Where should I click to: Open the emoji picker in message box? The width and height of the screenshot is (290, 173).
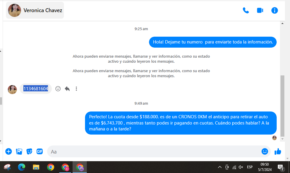(x=265, y=151)
